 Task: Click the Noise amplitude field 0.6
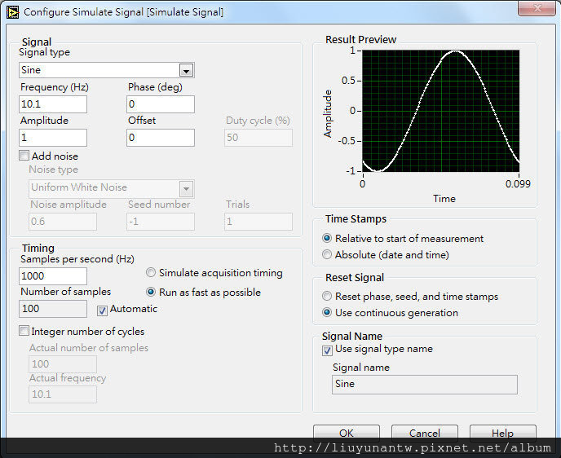pyautogui.click(x=63, y=222)
